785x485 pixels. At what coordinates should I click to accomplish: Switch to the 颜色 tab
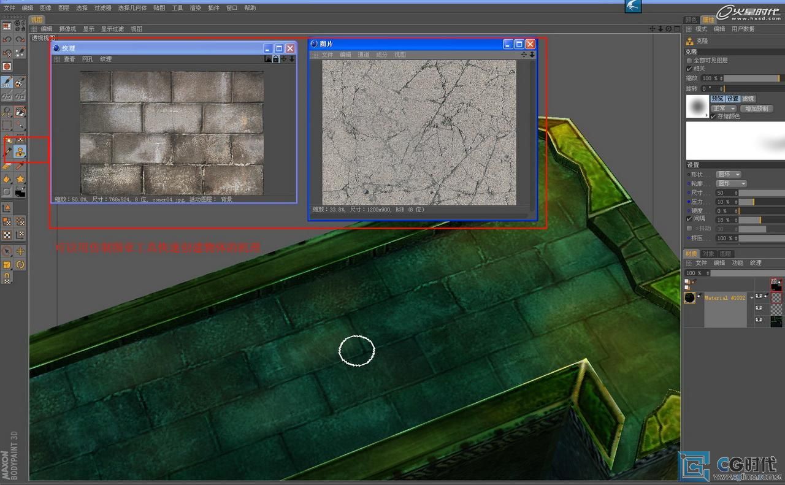coord(691,20)
